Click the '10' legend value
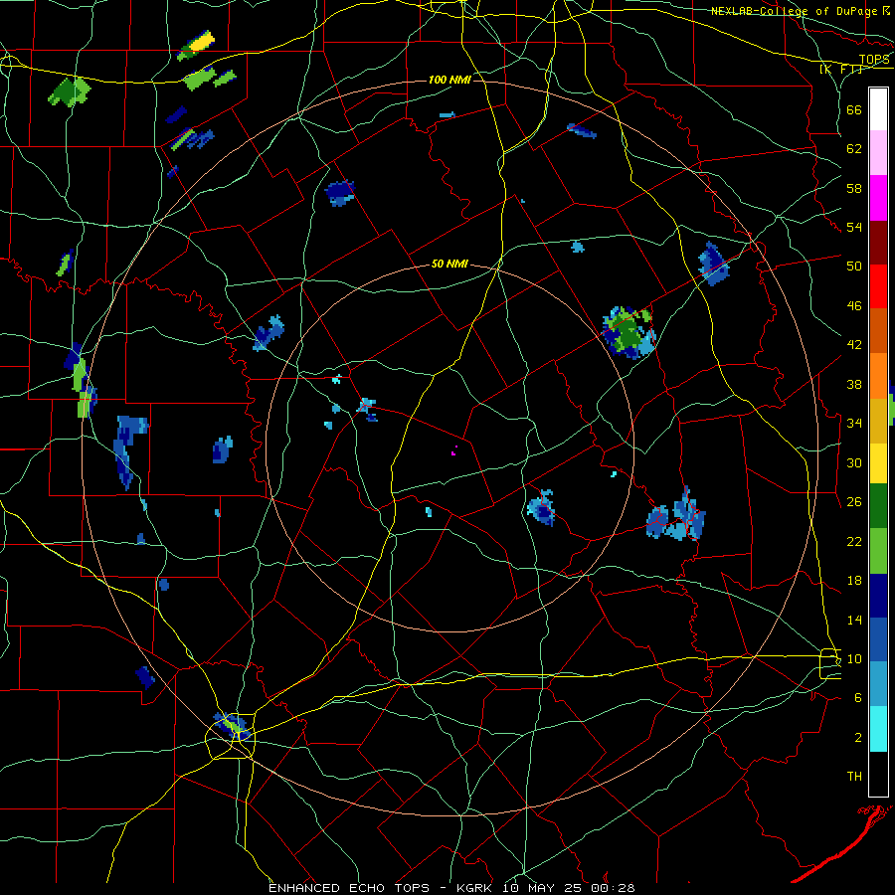The width and height of the screenshot is (895, 895). (x=854, y=658)
